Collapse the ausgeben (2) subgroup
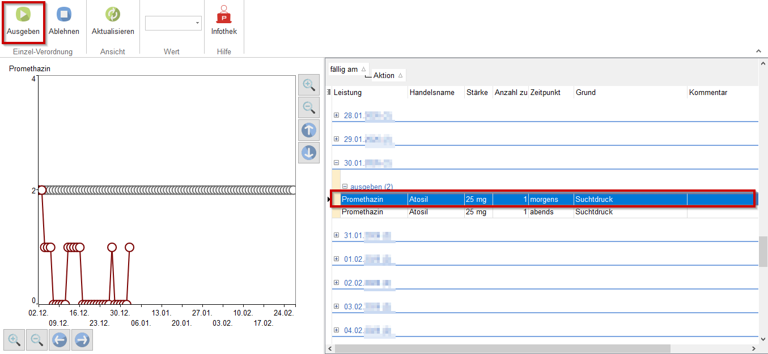768x354 pixels. pyautogui.click(x=345, y=187)
